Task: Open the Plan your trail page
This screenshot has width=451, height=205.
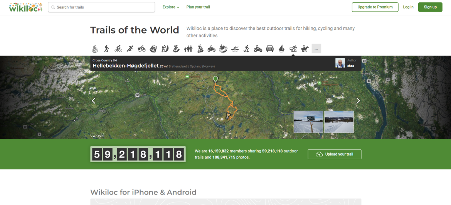Action: [198, 7]
